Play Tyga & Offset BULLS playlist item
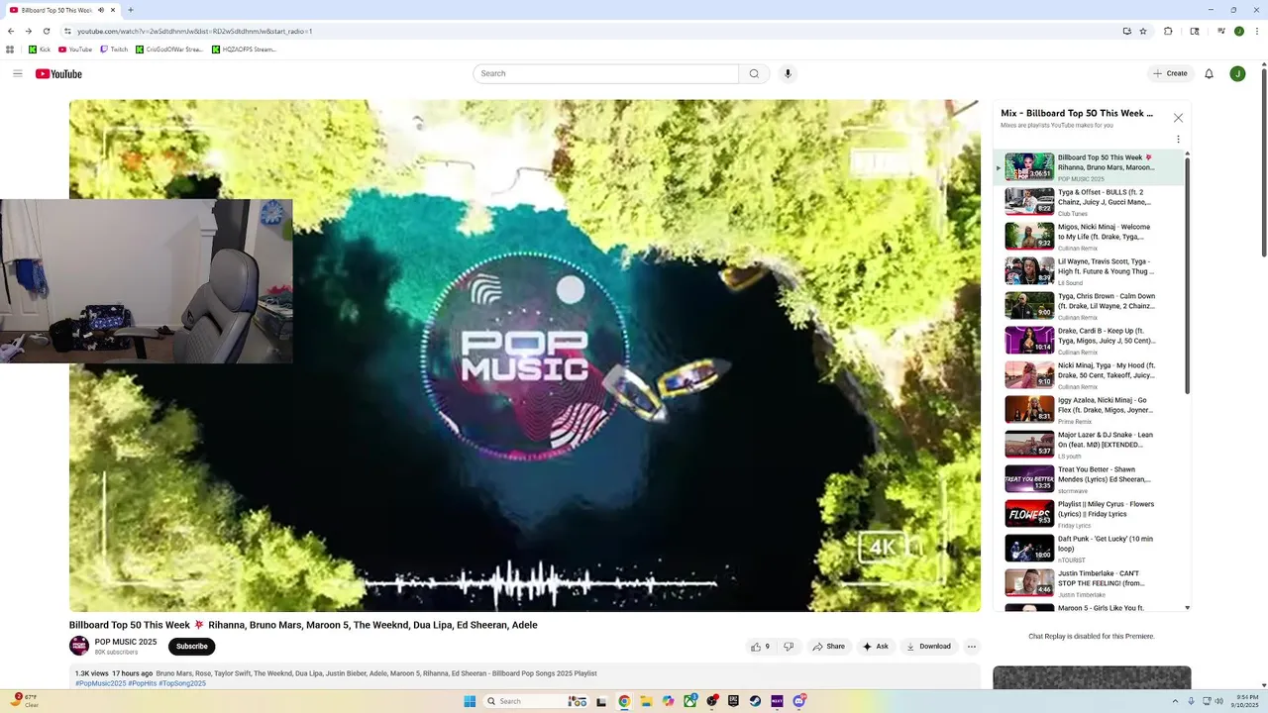The width and height of the screenshot is (1268, 713). coord(1090,201)
